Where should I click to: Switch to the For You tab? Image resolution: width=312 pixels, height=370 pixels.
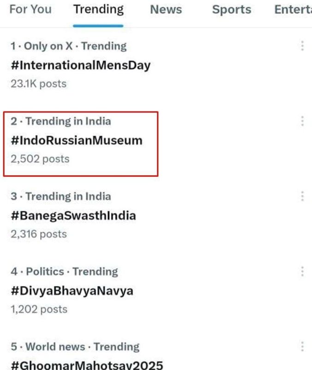31,10
